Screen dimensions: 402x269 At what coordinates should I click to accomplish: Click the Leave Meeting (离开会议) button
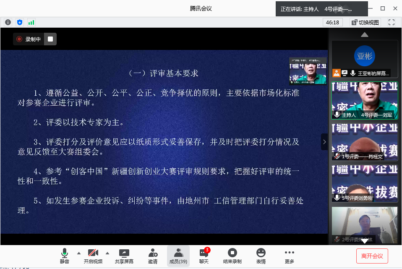[x=372, y=256]
